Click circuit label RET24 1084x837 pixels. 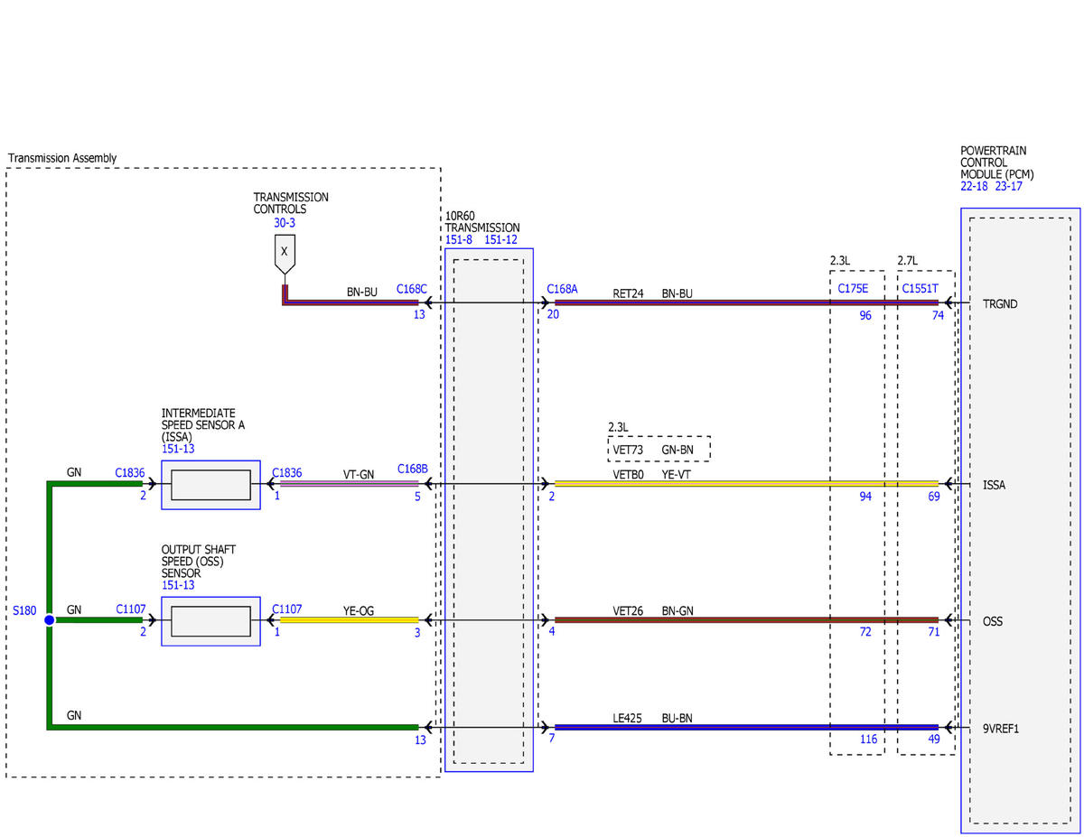(x=627, y=293)
